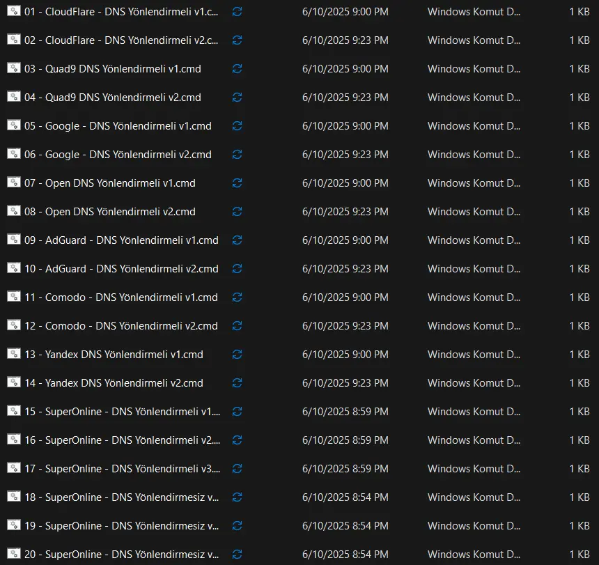Click the 9:23 PM date of 04 - Quad9
The width and height of the screenshot is (599, 565).
point(345,98)
